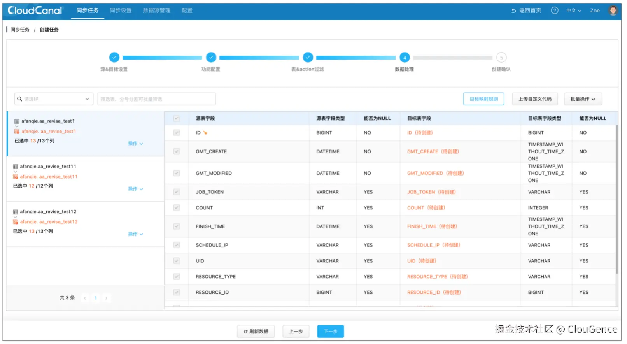
Task: Click the Zoe username
Action: tap(595, 11)
